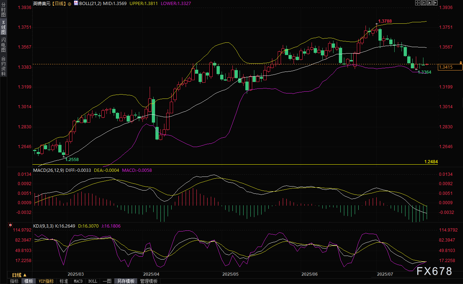The image size is (463, 284).
Task: Click the circled plus icon beside 日线 title
Action: click(69, 3)
